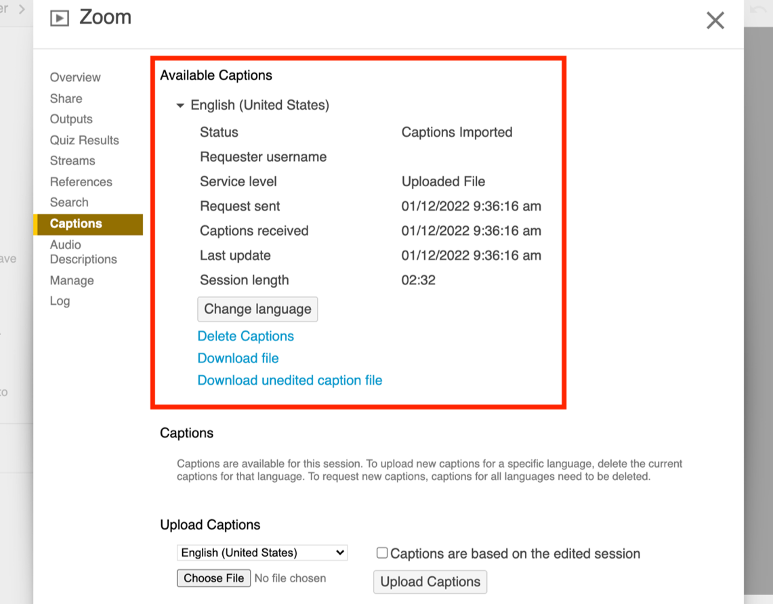Open the Search section in sidebar

(x=69, y=202)
